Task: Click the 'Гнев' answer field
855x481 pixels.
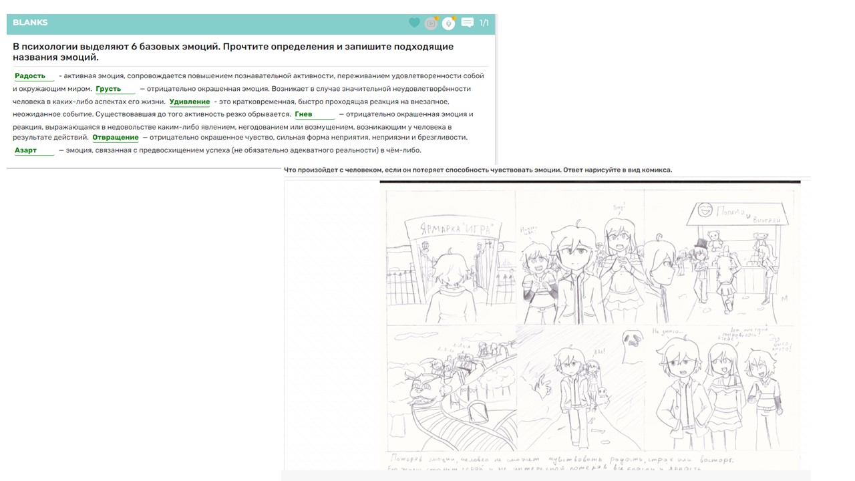Action: pyautogui.click(x=314, y=114)
